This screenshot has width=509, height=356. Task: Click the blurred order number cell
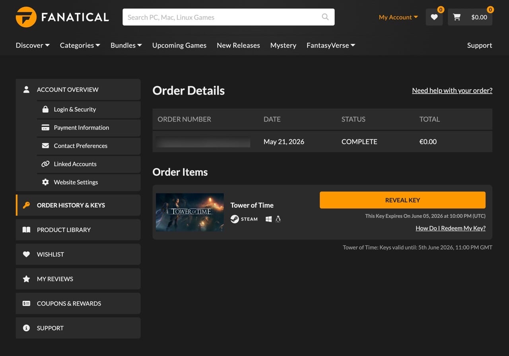(203, 142)
